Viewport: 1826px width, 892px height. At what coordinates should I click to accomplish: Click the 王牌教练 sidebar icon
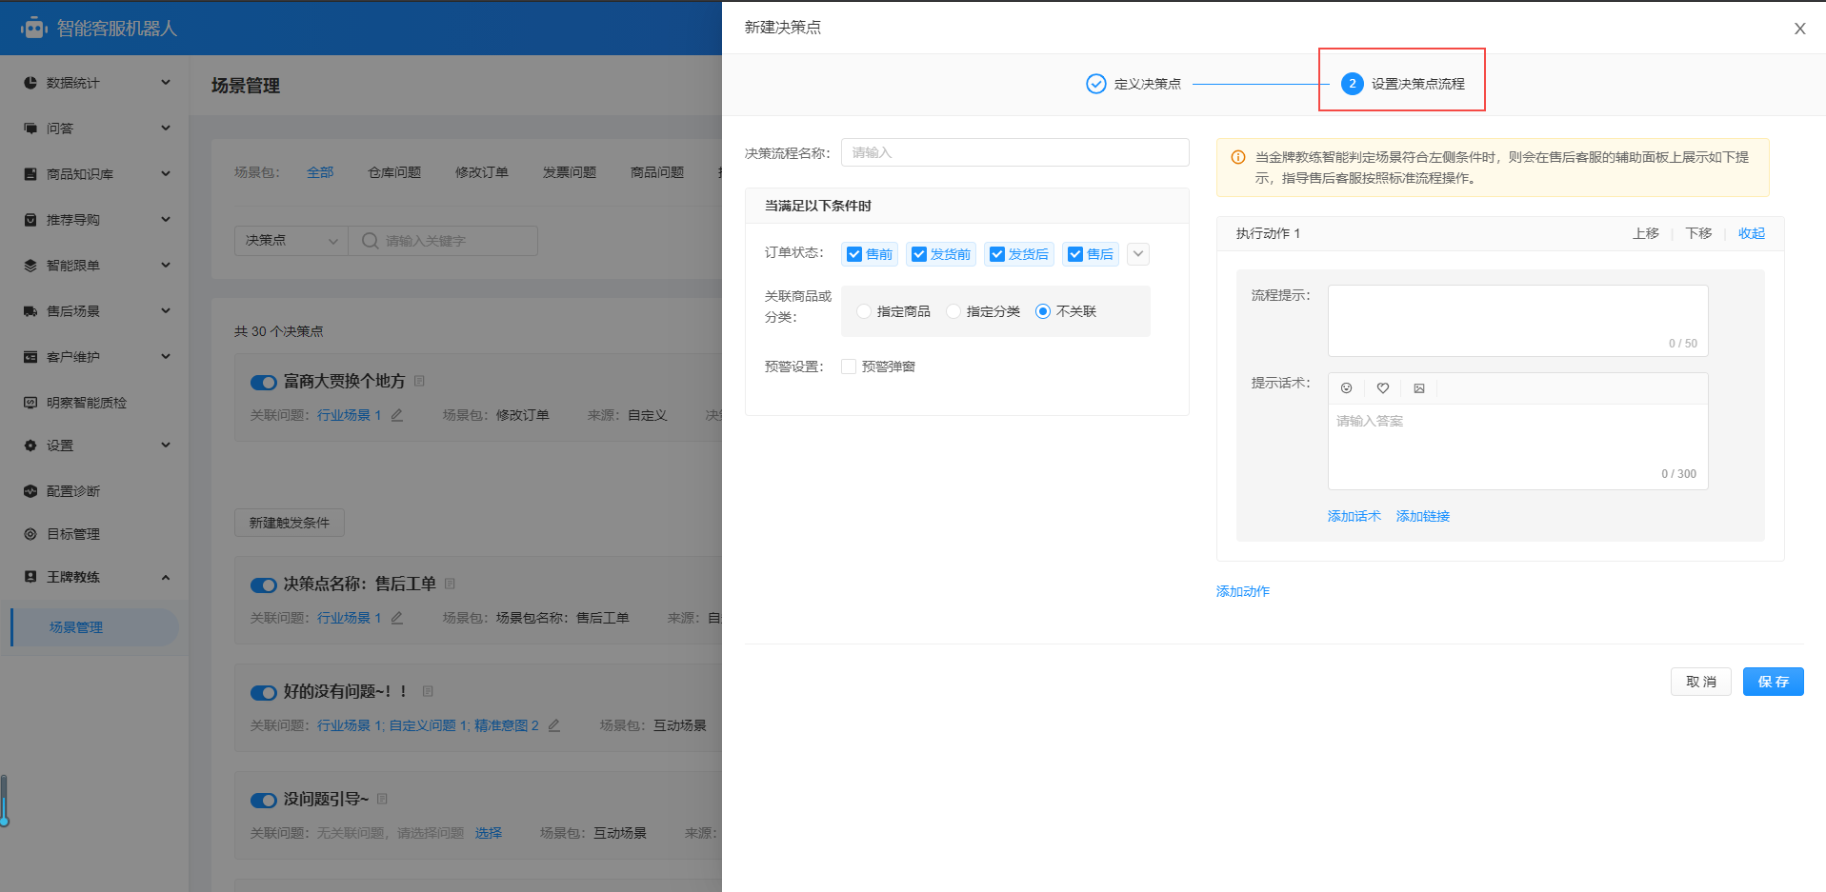click(30, 577)
